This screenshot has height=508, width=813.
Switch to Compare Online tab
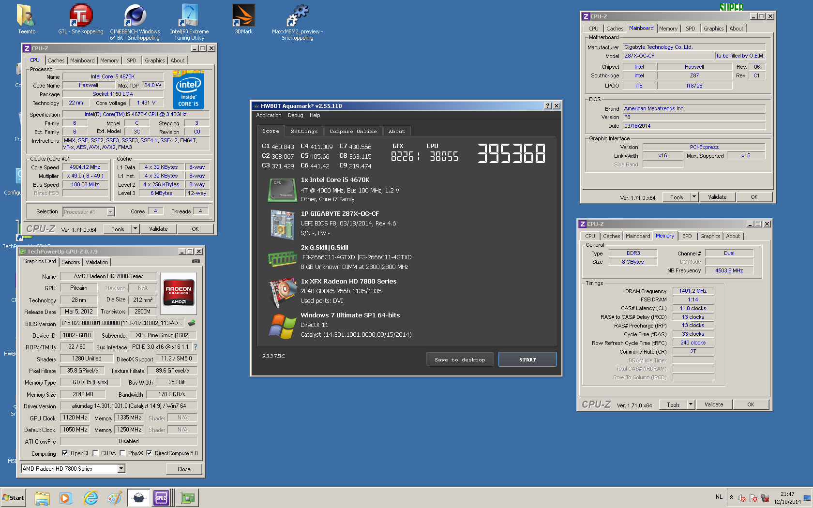[x=353, y=131]
